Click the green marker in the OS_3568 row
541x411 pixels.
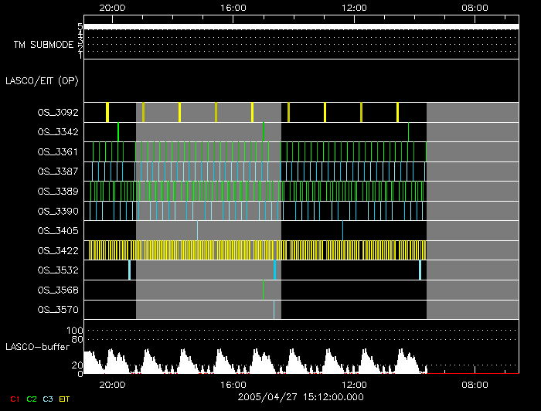(263, 290)
